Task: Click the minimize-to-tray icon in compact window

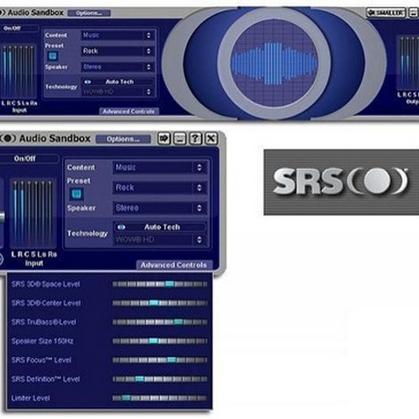Action: [180, 138]
